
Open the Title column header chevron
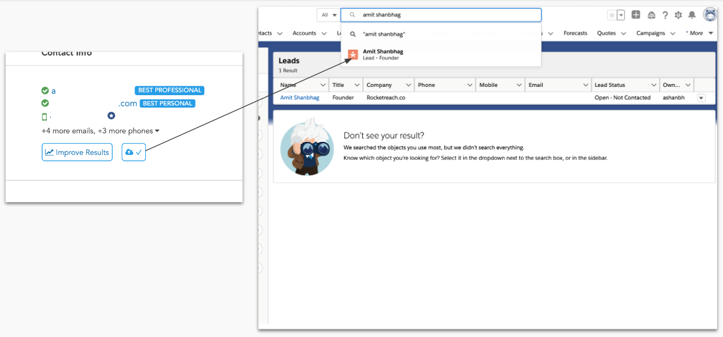click(357, 85)
